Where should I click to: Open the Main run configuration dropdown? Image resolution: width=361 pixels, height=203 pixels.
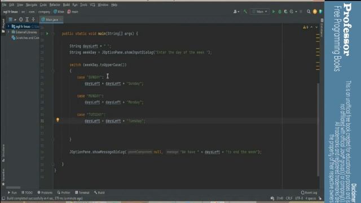click(259, 11)
